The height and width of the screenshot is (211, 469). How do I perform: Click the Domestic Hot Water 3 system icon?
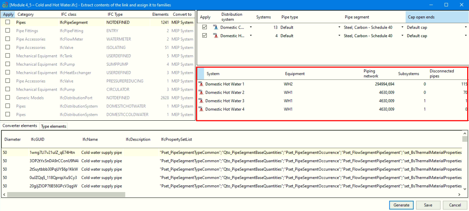[x=201, y=101]
